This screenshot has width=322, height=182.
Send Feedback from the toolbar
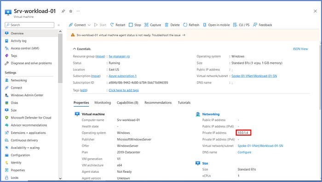(x=263, y=25)
